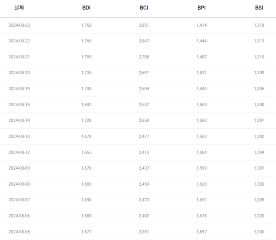This screenshot has height=240, width=276.
Task: Select the 2024-08-19 date cell
Action: (x=19, y=89)
